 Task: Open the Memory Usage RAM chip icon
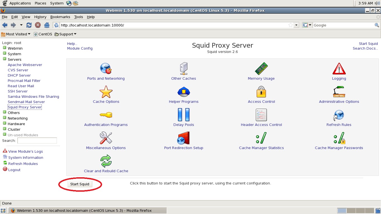[x=261, y=69]
